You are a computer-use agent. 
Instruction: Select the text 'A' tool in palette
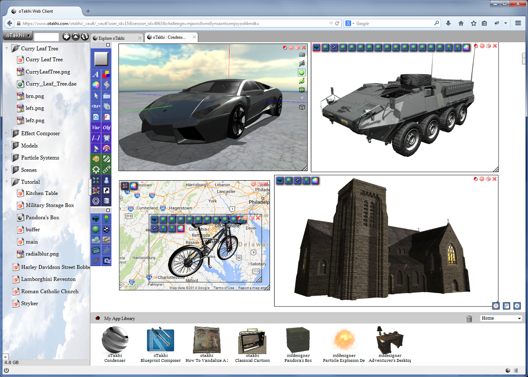coord(96,74)
